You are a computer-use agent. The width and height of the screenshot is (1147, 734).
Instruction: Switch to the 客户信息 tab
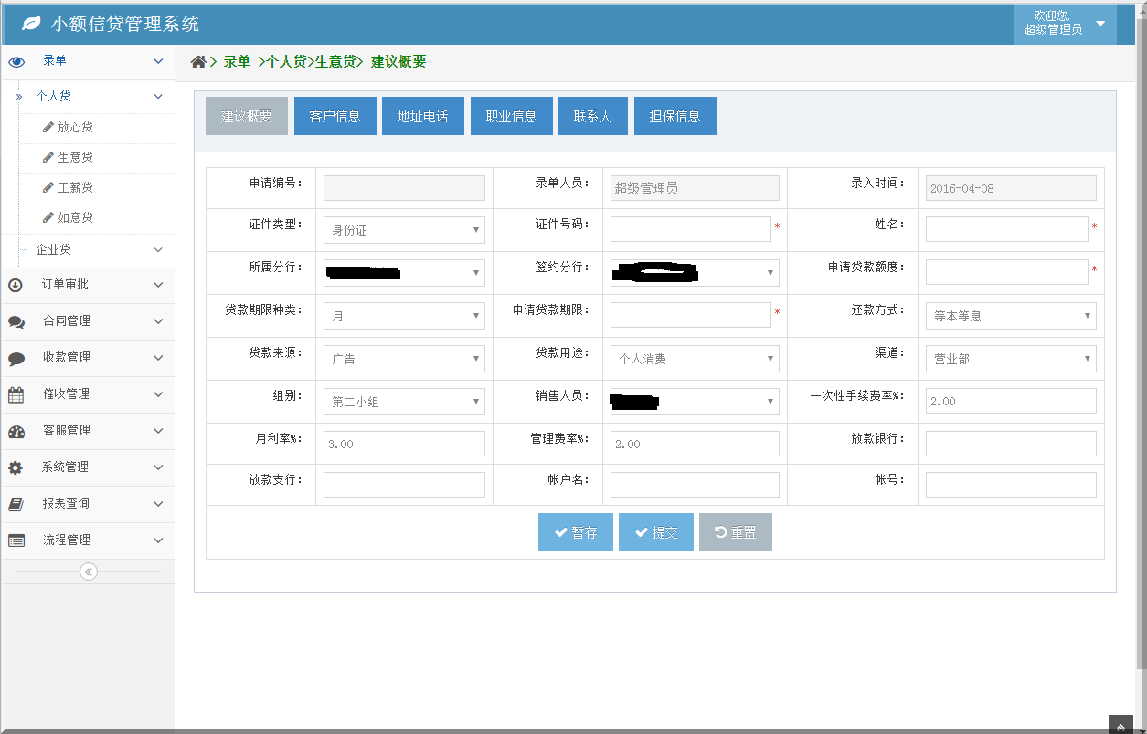pyautogui.click(x=335, y=116)
